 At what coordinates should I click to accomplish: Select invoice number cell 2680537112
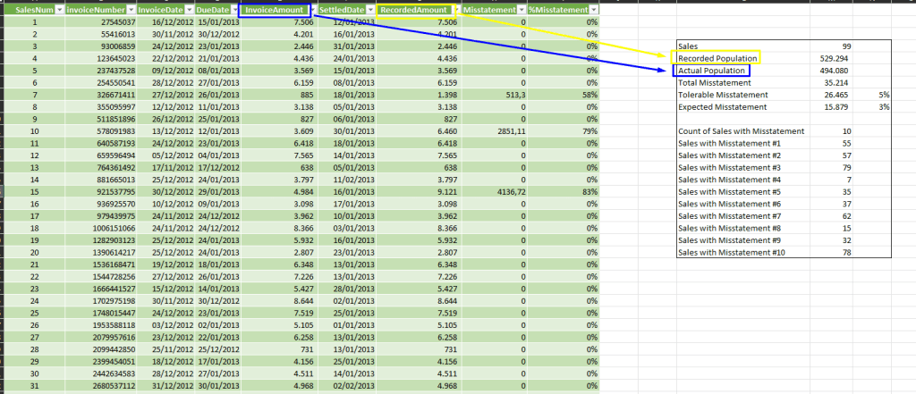(x=100, y=385)
